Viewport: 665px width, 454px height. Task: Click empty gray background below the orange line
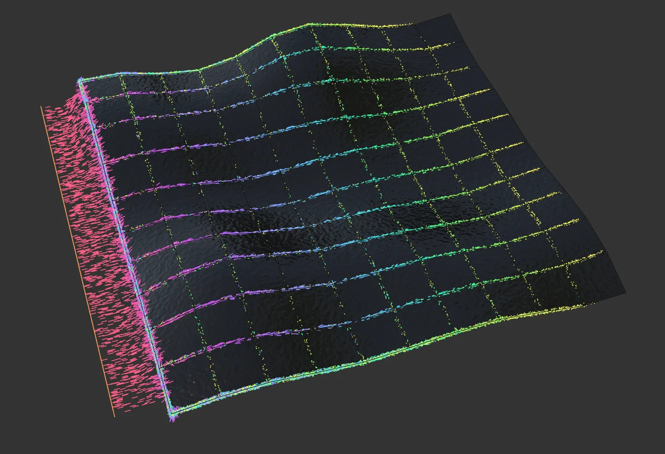point(116,436)
